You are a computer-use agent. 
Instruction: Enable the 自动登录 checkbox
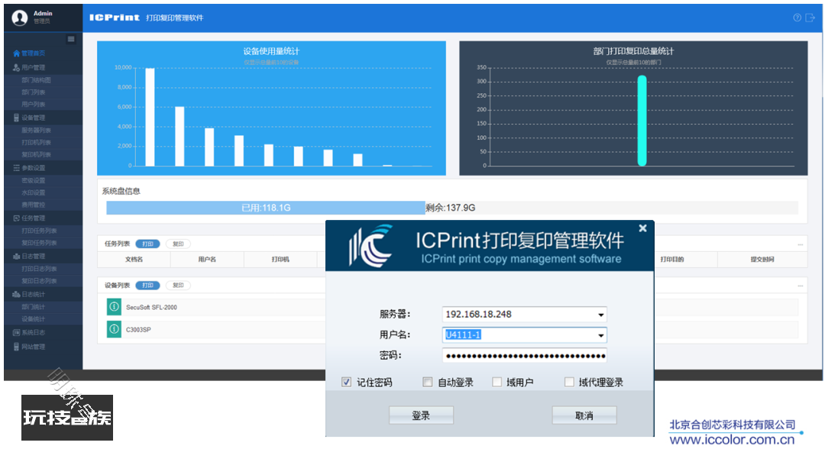(427, 383)
